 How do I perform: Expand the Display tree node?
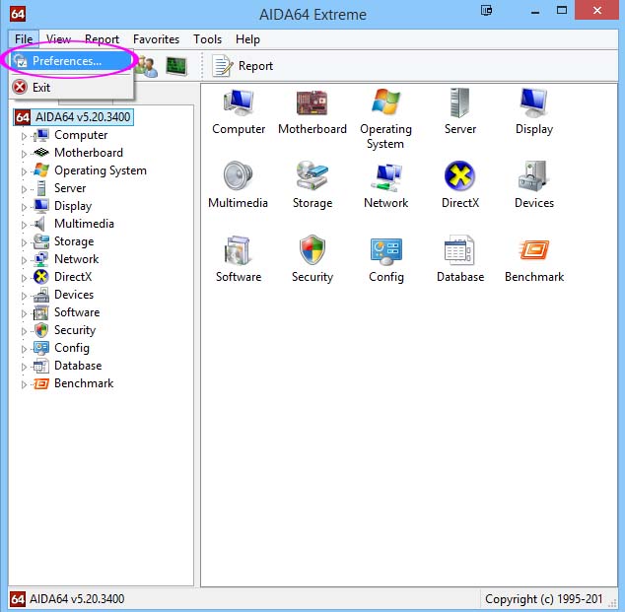coord(24,207)
